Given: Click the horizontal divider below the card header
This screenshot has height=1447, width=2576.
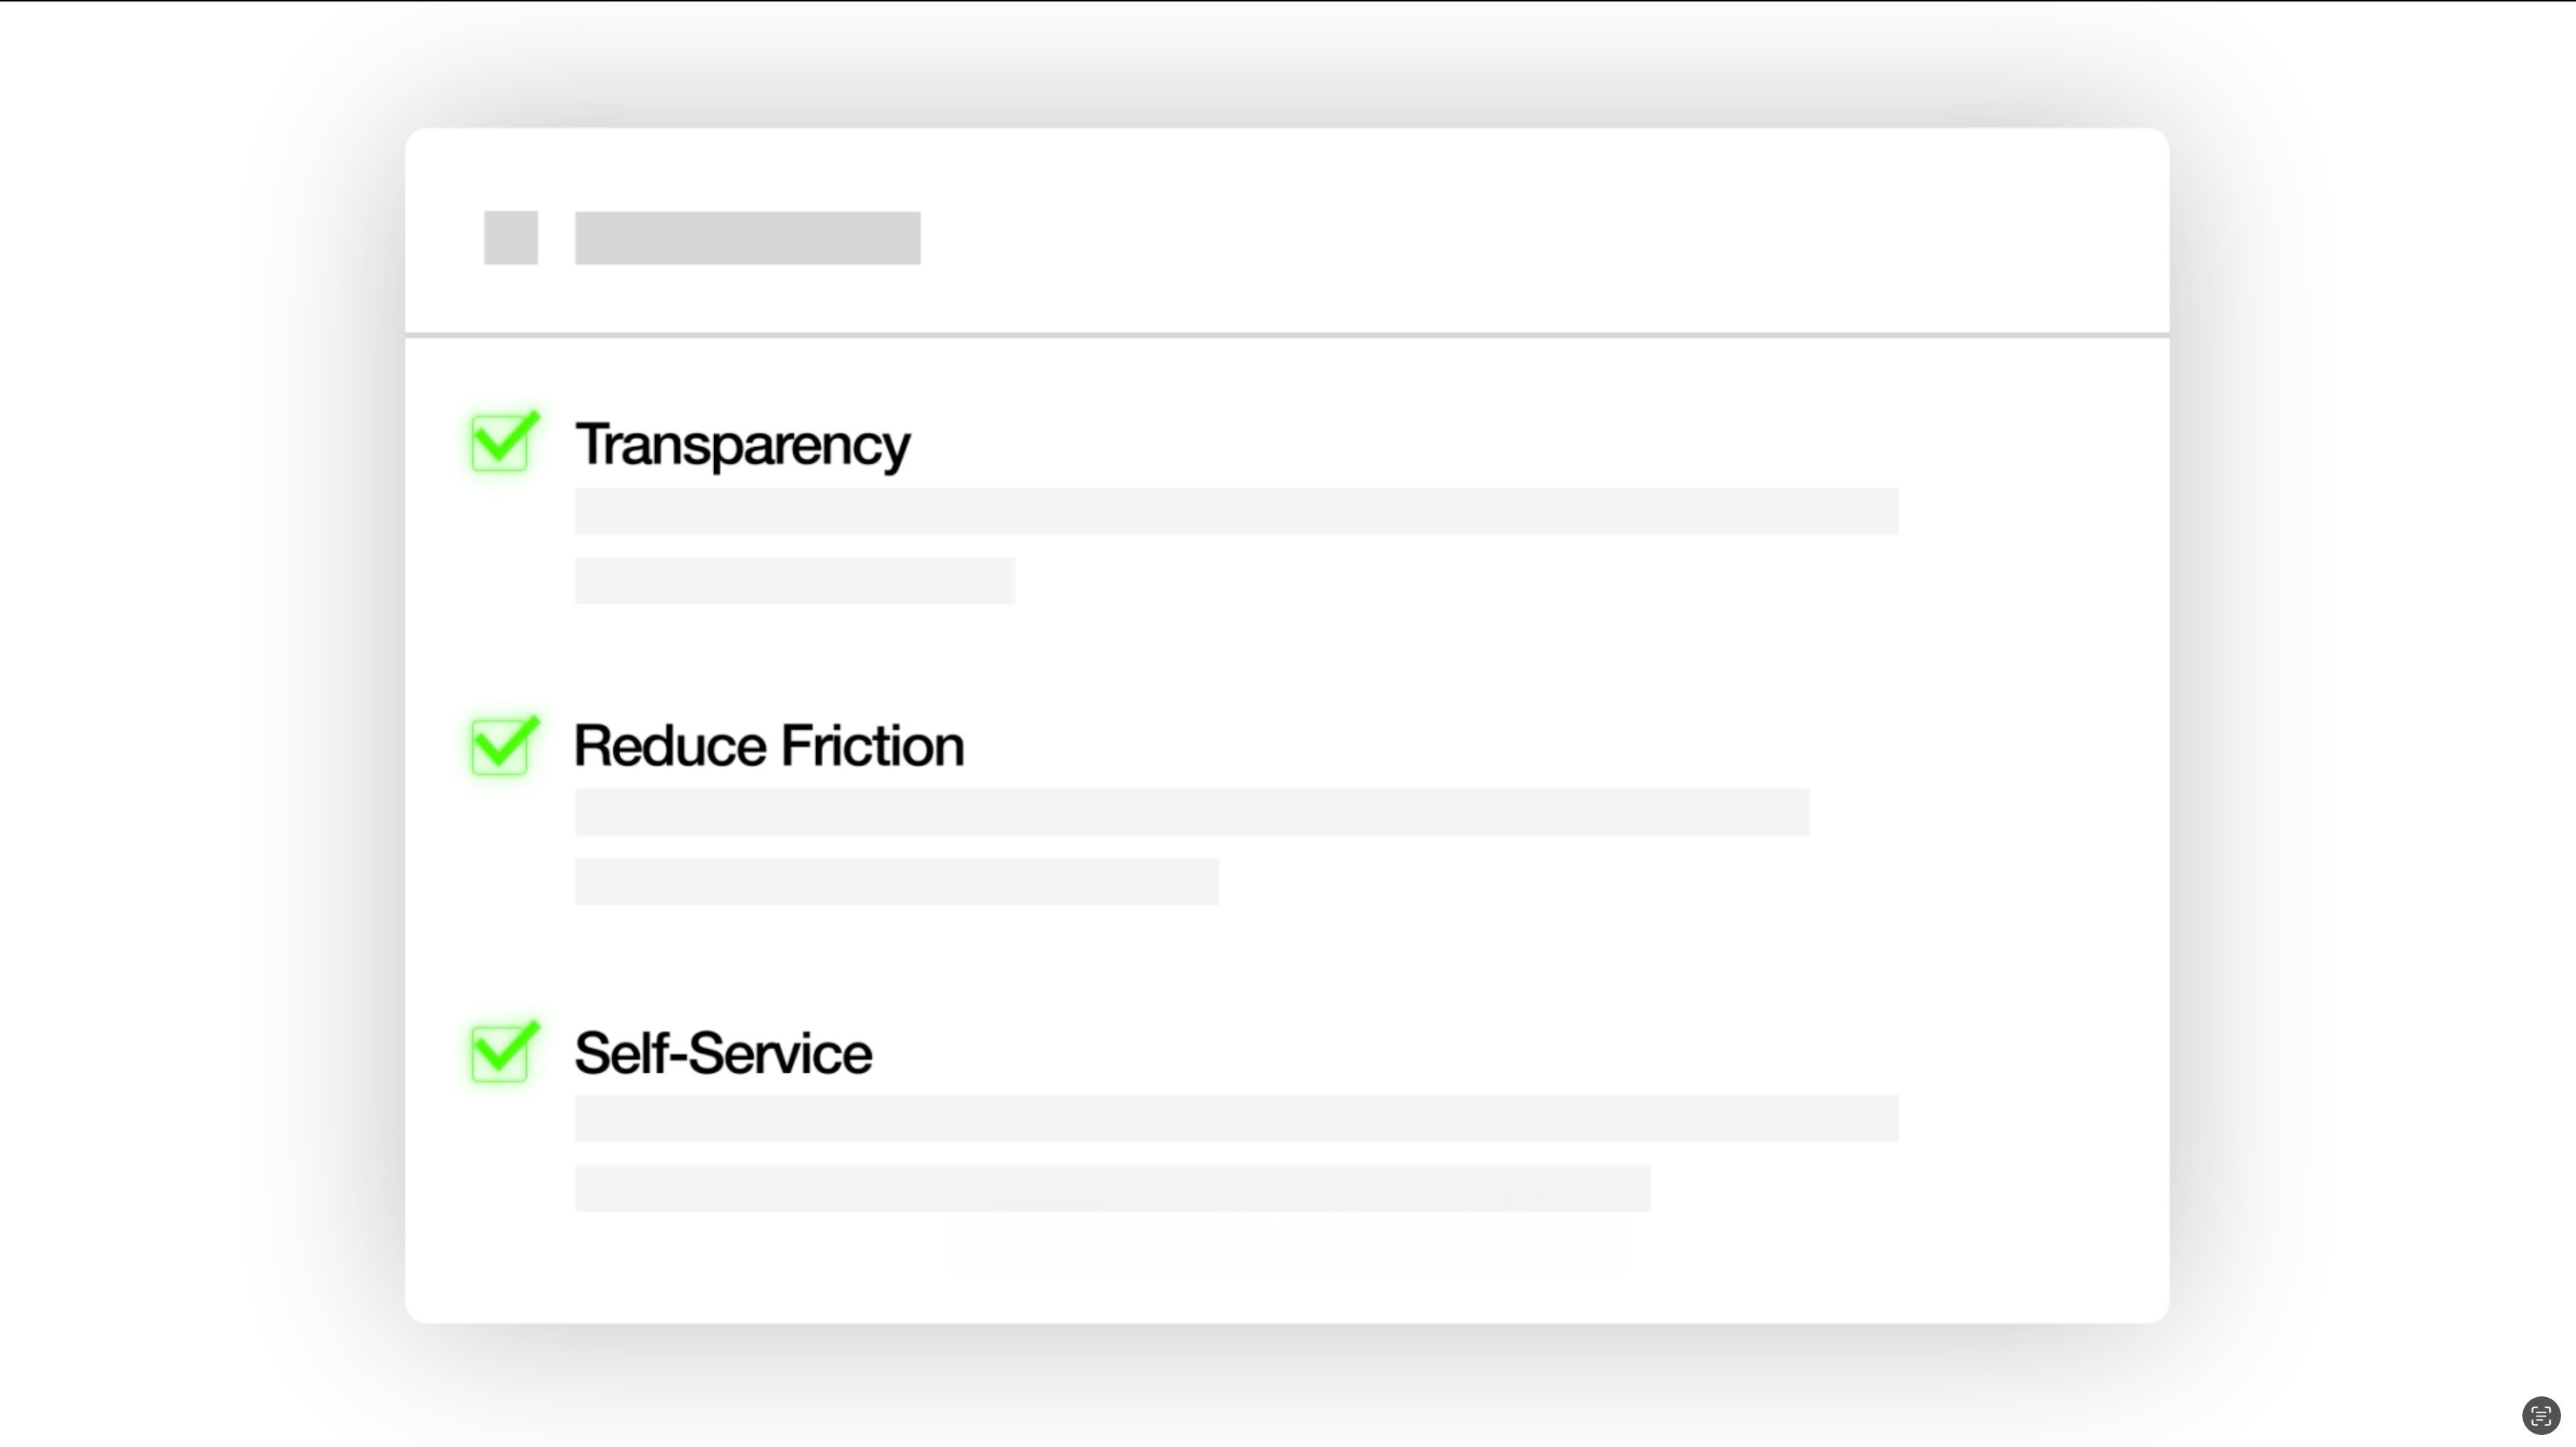Looking at the screenshot, I should 1287,335.
